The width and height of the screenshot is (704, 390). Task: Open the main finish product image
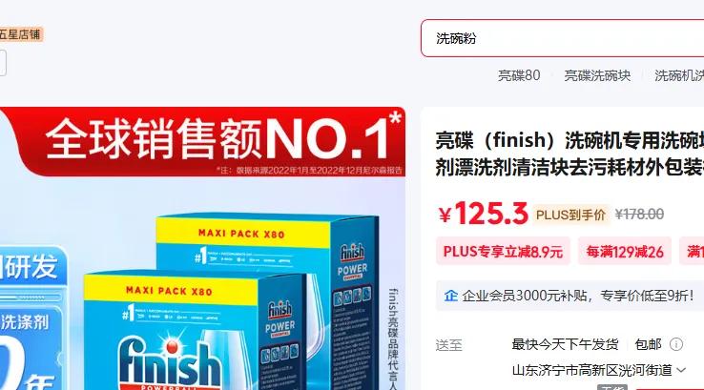click(x=202, y=248)
